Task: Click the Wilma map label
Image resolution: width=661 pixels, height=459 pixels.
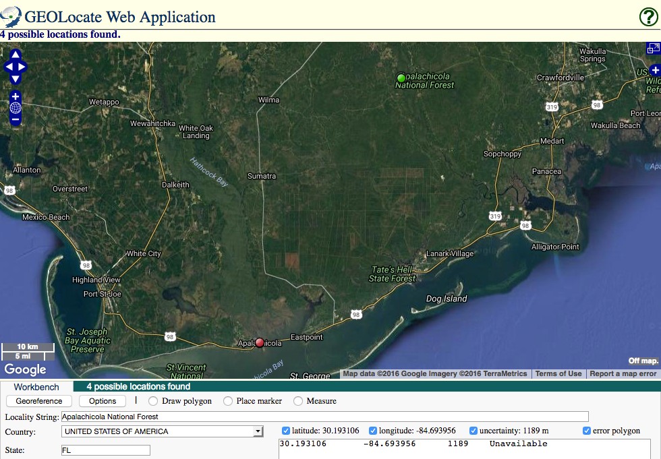Action: click(x=268, y=100)
